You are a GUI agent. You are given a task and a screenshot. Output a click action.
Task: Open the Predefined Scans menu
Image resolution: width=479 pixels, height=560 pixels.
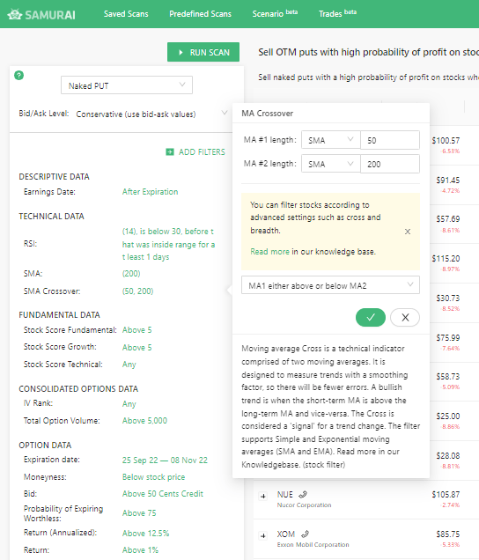pyautogui.click(x=200, y=14)
